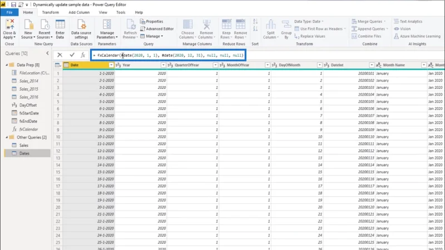Switch to Transform tab
445x250 pixels.
(51, 12)
